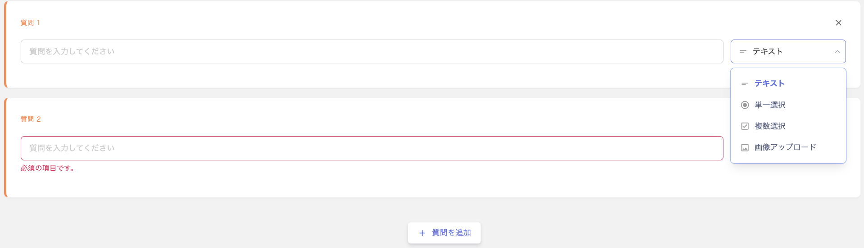Click the orange accent bar of the 質問 2 card

coord(5,148)
